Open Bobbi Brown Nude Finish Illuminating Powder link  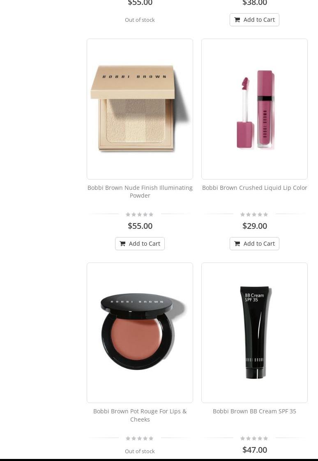pyautogui.click(x=140, y=192)
